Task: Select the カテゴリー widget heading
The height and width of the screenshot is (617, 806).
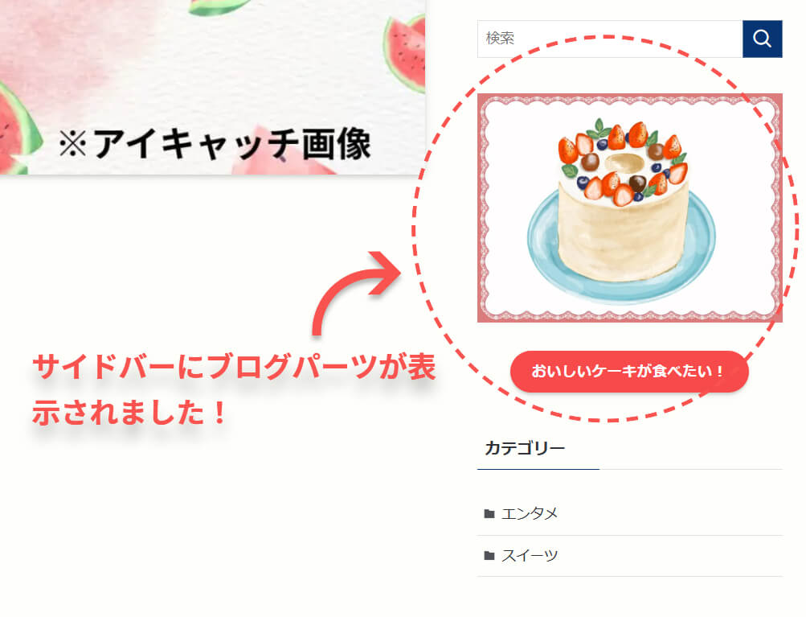Action: 524,448
